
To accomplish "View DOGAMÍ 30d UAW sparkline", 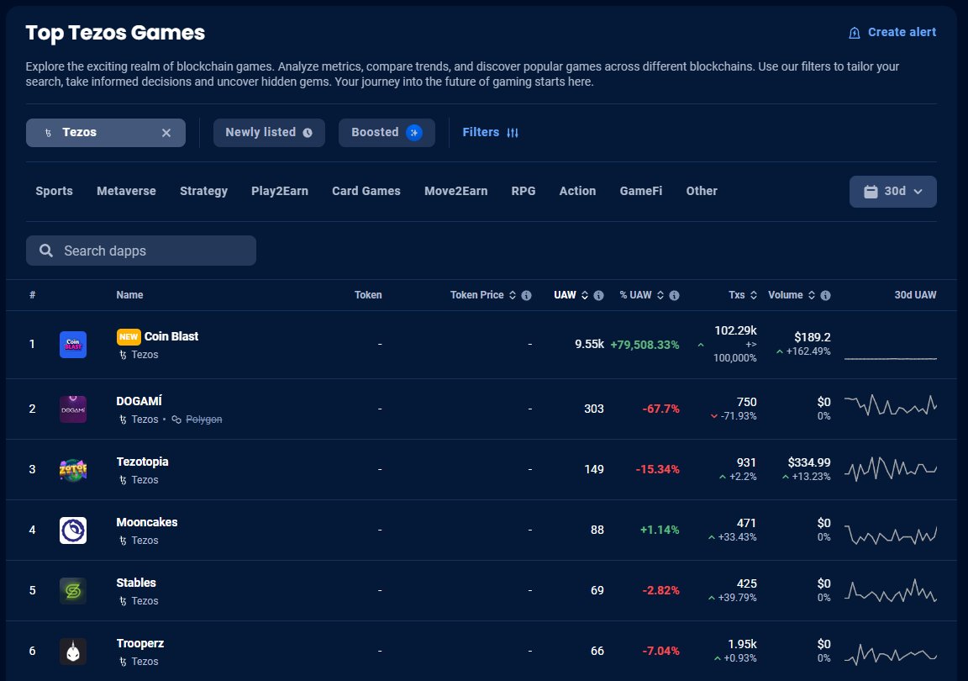I will pos(890,405).
